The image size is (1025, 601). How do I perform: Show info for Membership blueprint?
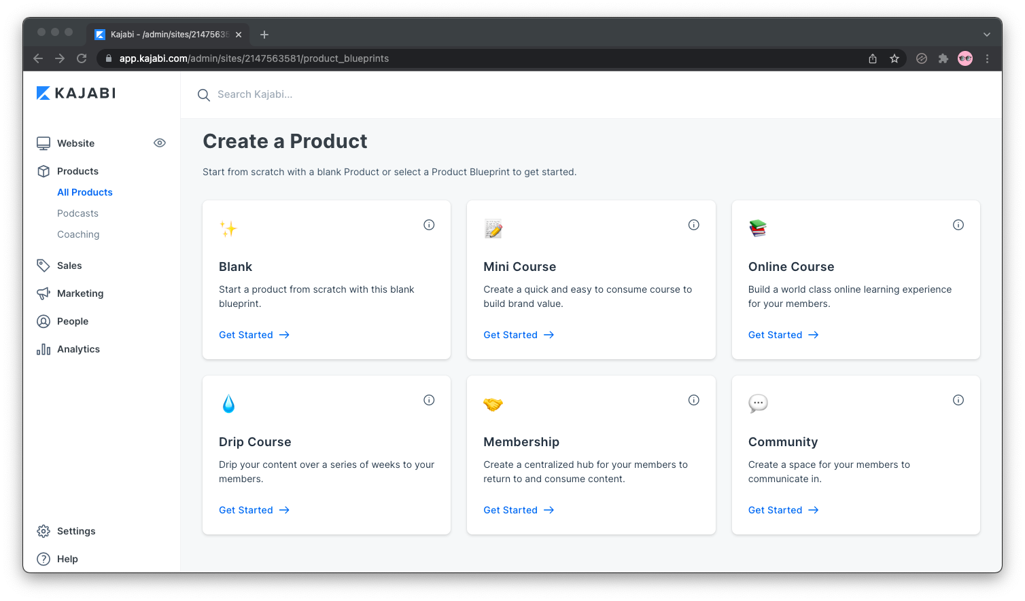point(694,400)
